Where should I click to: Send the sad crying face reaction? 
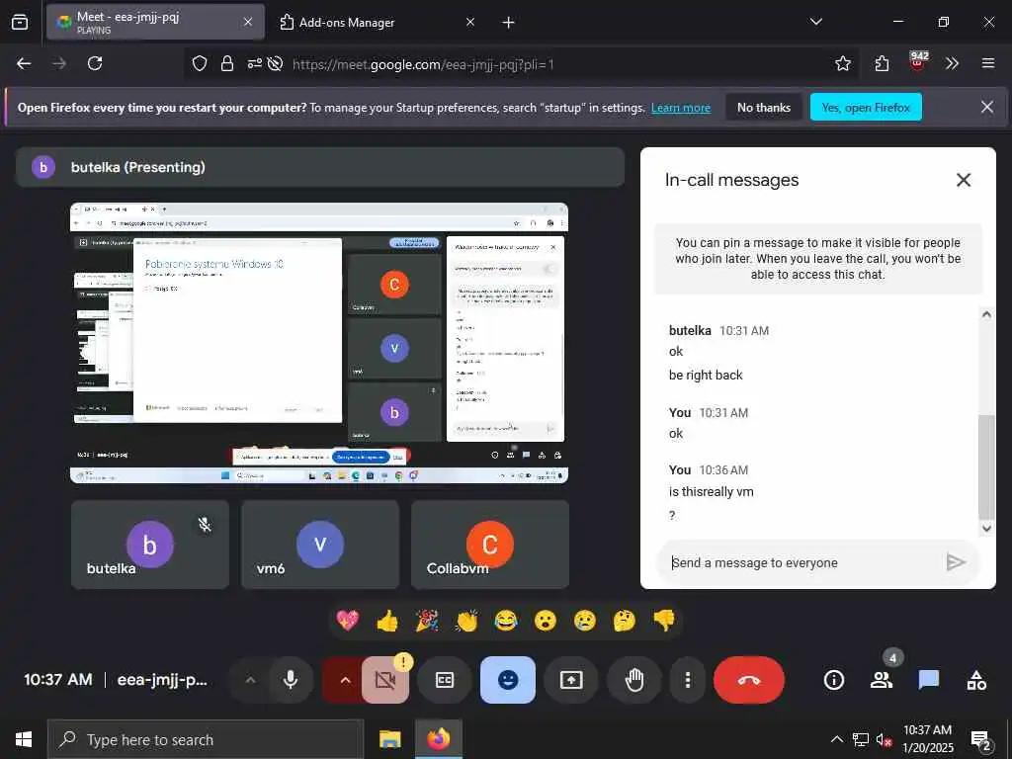coord(585,621)
